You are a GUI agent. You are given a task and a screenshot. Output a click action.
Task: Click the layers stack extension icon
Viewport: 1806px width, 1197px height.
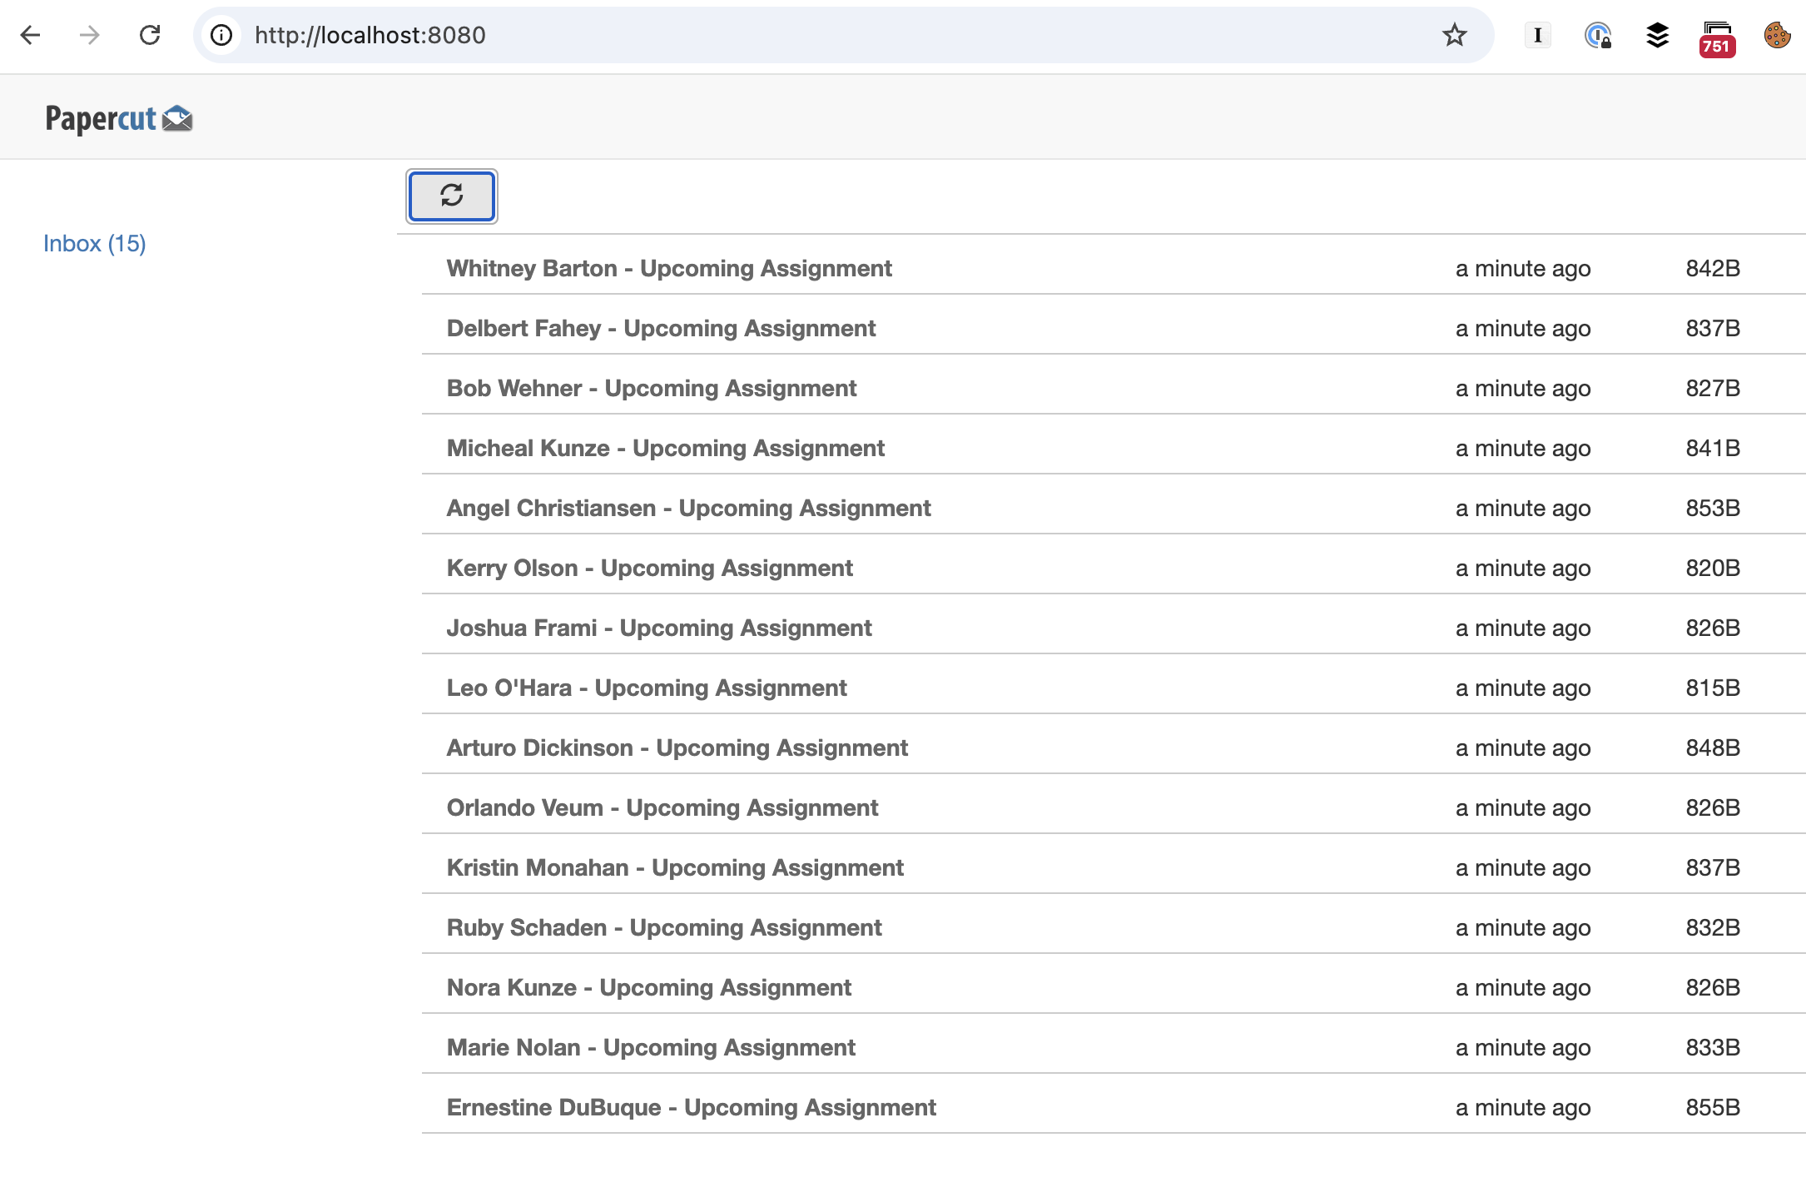[1657, 35]
